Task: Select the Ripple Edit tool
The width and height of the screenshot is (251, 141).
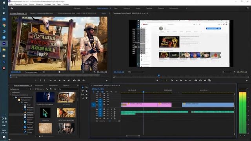Action: (83, 91)
